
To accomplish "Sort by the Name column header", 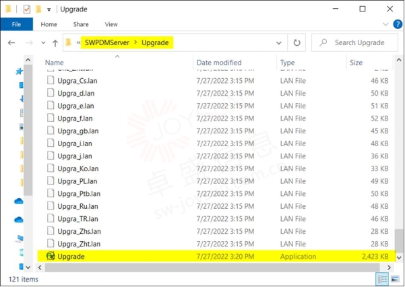I will 54,63.
